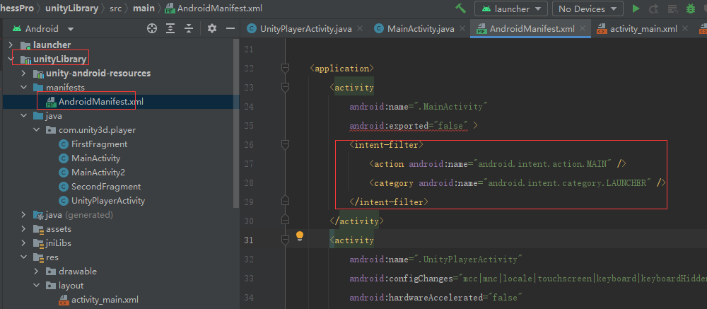Click AndroidManifest.xml breadcrumb item
Viewport: 707px width, 309px height.
214,8
